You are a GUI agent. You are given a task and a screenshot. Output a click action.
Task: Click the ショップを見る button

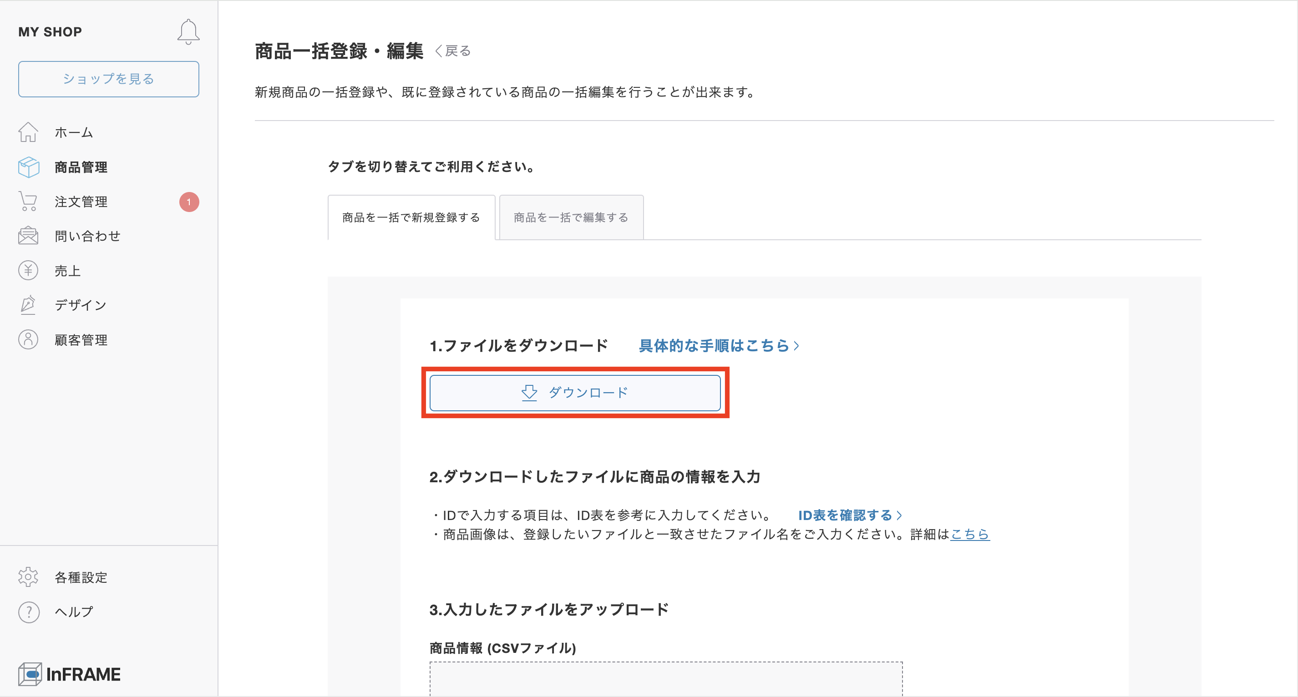click(109, 79)
